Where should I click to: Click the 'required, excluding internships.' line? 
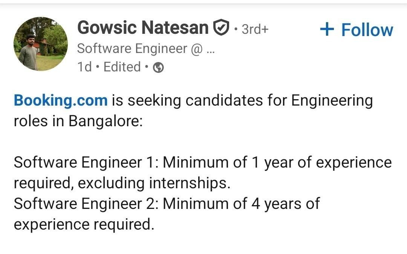122,183
